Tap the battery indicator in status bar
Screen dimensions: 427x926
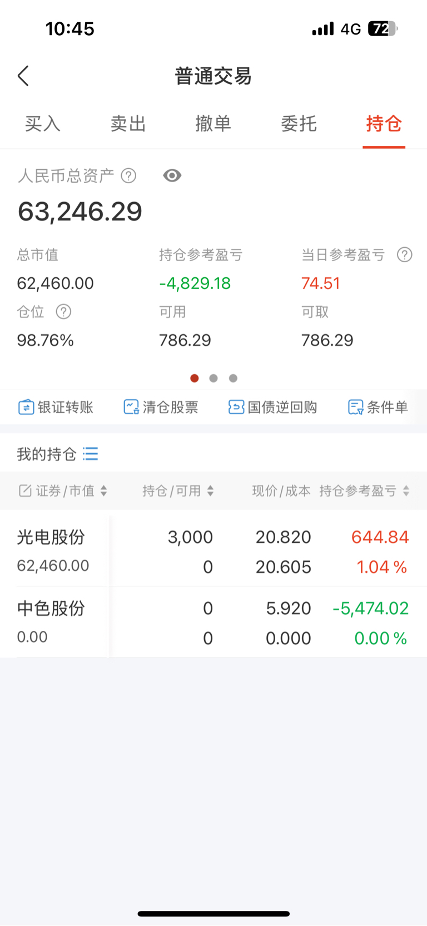point(383,28)
